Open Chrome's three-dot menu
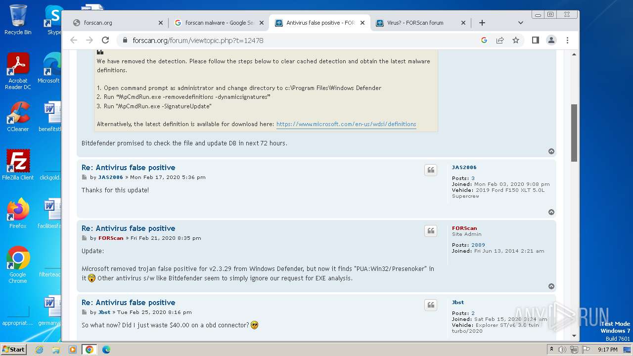 [x=567, y=40]
